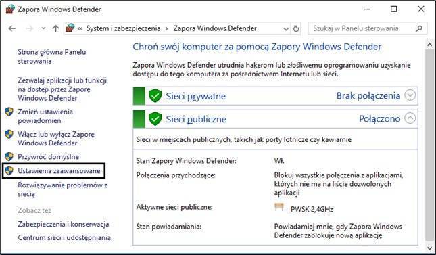The width and height of the screenshot is (436, 255).
Task: Open Strona główna Panelu sterowania link
Action: 52,56
